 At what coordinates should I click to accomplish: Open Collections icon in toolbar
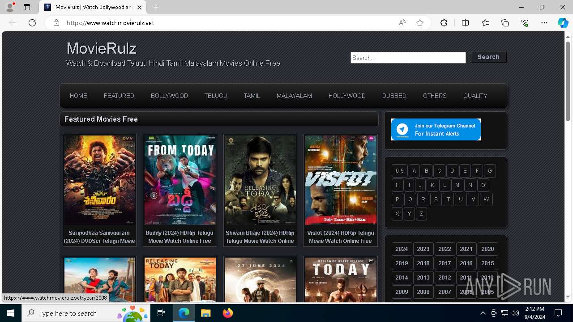(x=505, y=23)
